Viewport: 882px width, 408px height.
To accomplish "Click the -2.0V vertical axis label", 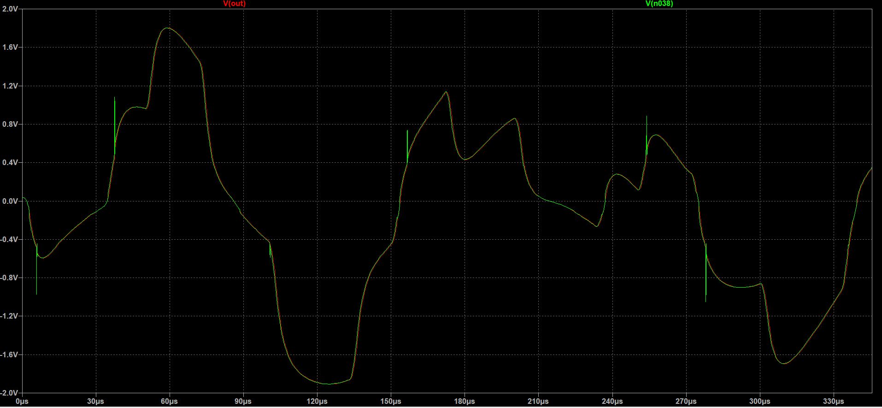I will [10, 393].
